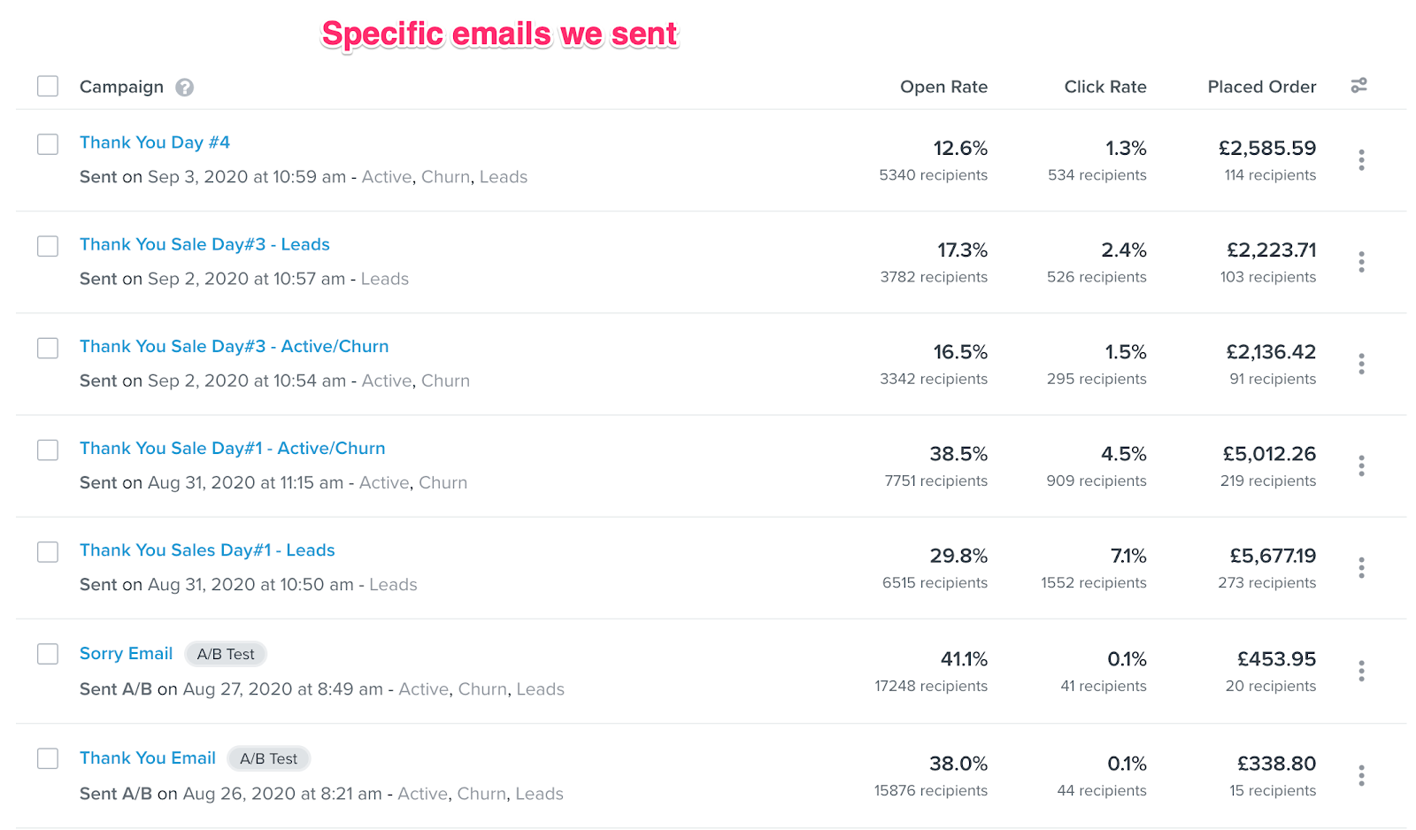Screen dimensions: 1416x830
Task: Open the Thank You Day #4 campaign link
Action: 155,142
